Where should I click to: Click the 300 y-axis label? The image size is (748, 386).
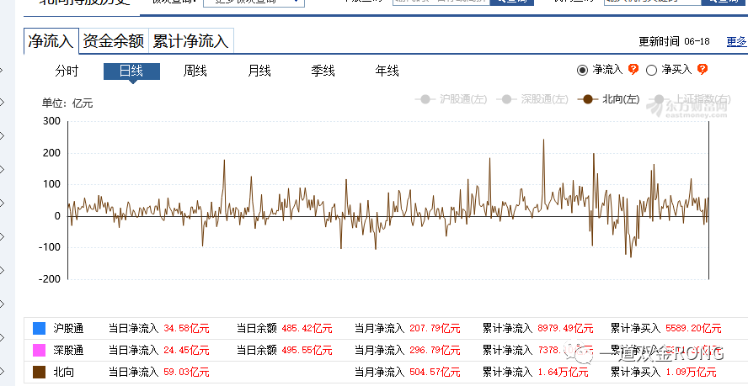pyautogui.click(x=52, y=121)
